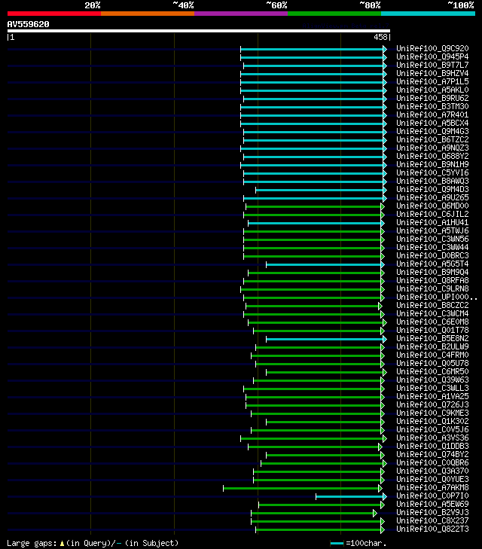Viewport: 482px width, 549px height.
Task: Select the UniRef100_A5TWJ6 label
Action: point(432,230)
